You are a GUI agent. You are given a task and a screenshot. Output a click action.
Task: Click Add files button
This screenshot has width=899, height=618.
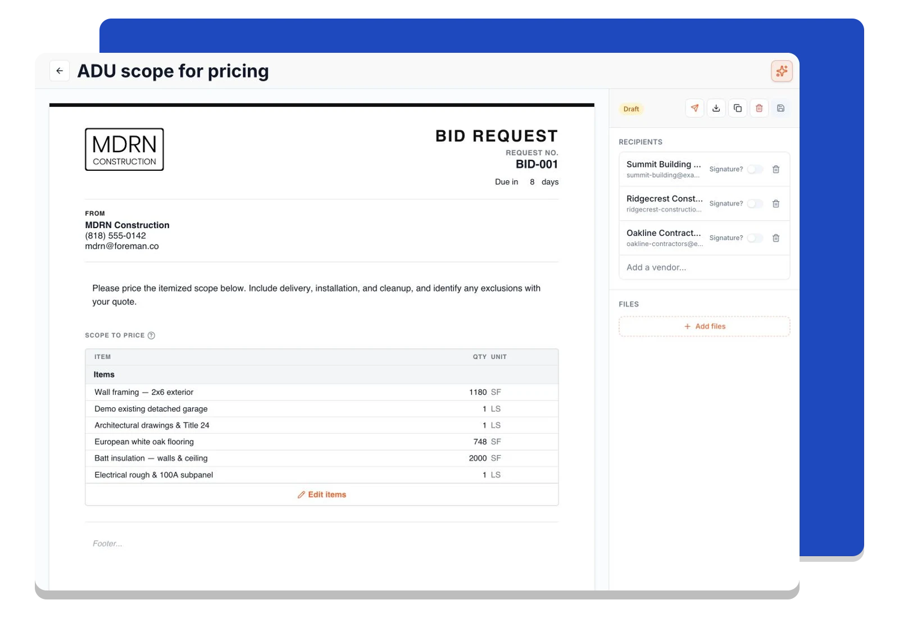(705, 326)
